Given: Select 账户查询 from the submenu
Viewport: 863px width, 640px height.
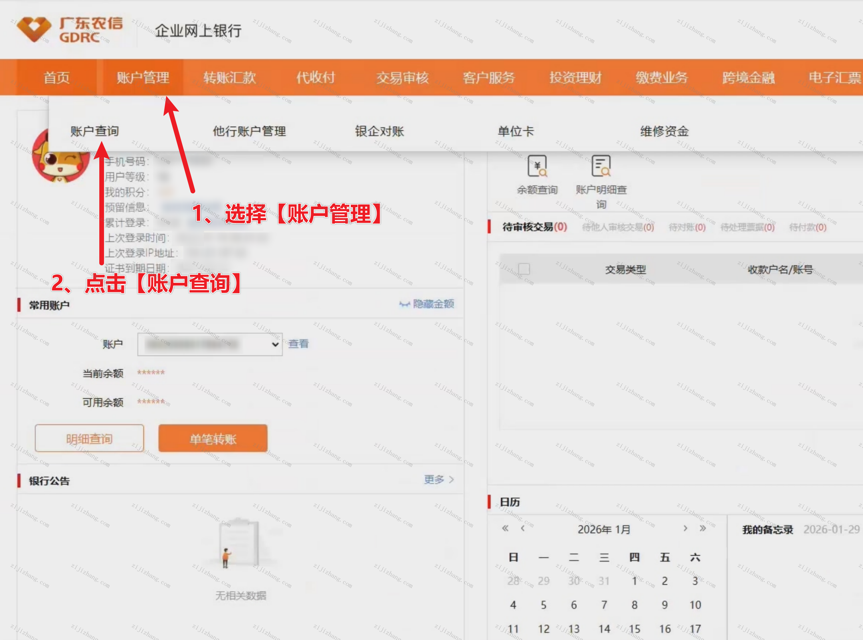Looking at the screenshot, I should click(x=95, y=131).
